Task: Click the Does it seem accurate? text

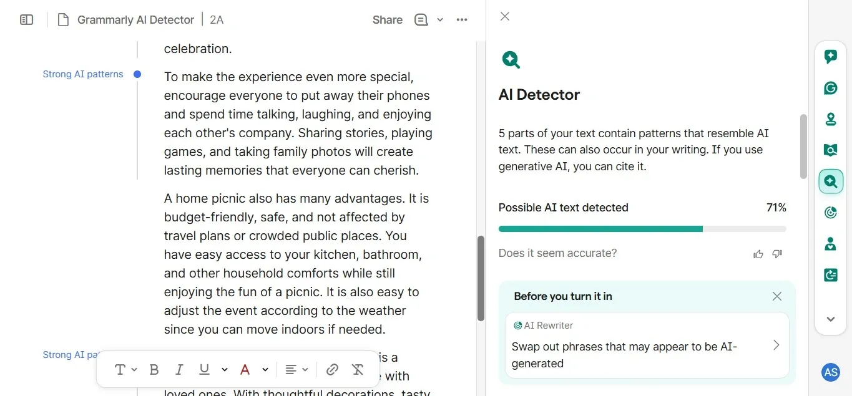Action: (557, 253)
